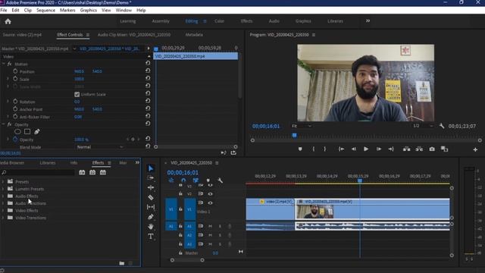Open the Sequence menu
The width and height of the screenshot is (485, 273).
tap(45, 10)
